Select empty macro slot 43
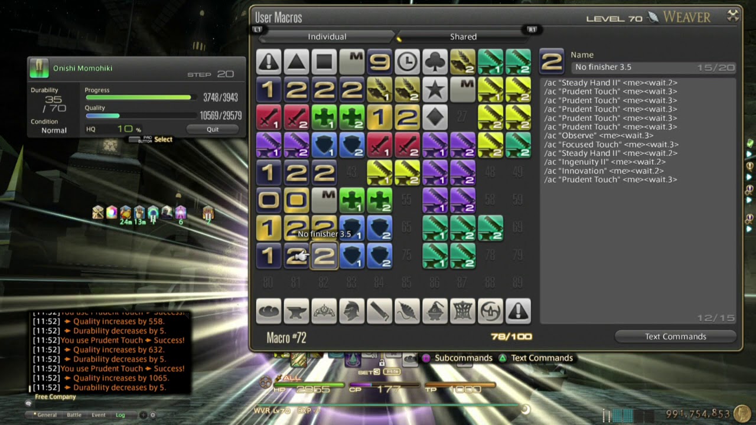This screenshot has height=425, width=756. pyautogui.click(x=352, y=172)
